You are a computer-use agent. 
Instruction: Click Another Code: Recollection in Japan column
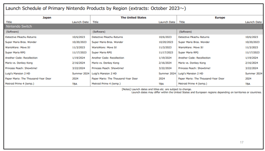click(21, 58)
